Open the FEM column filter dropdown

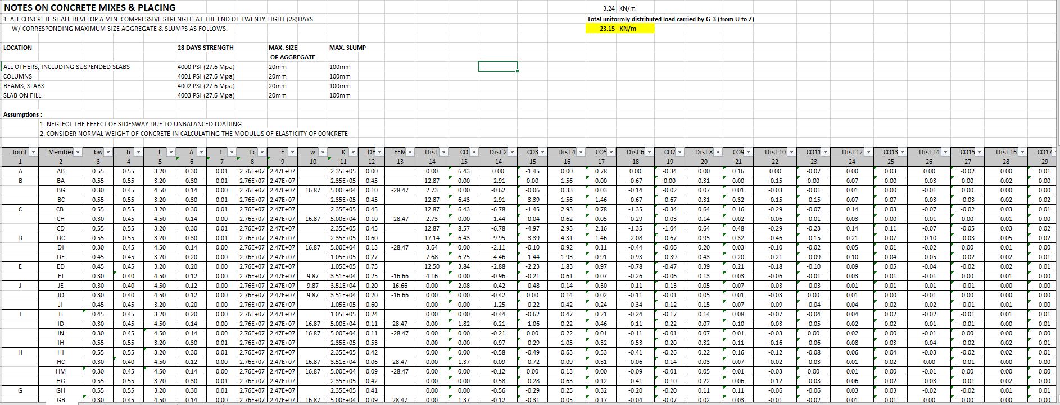[x=410, y=152]
